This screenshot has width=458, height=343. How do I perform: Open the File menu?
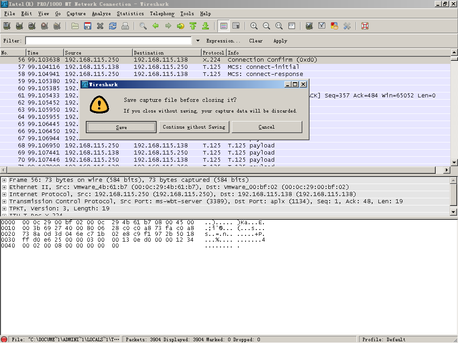(9, 14)
